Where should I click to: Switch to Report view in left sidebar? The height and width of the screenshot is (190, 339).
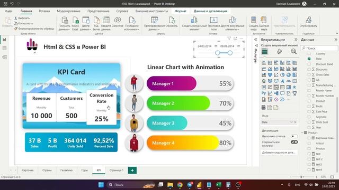click(5, 40)
